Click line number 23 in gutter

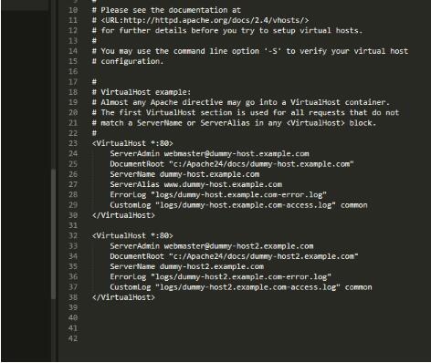72,143
